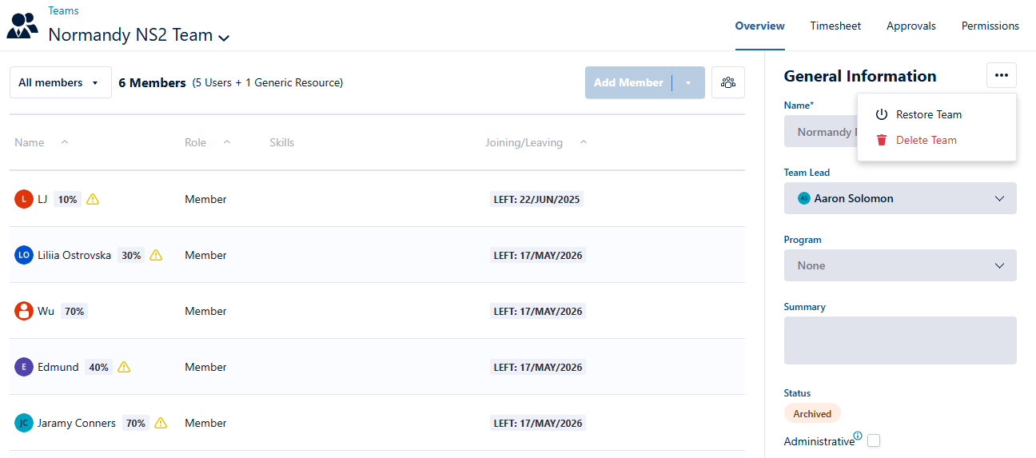Switch to the Overview tab

pos(759,26)
